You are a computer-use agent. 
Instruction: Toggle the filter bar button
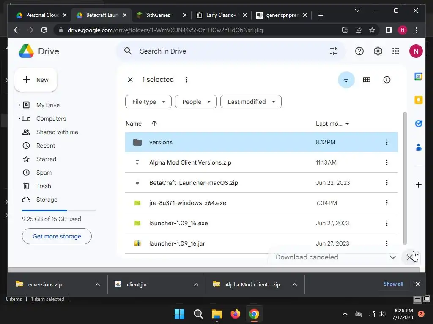[x=346, y=80]
